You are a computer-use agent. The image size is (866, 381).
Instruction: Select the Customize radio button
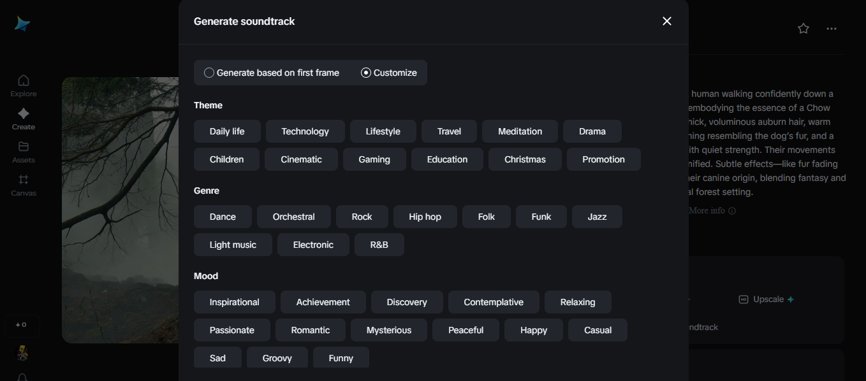(x=365, y=73)
